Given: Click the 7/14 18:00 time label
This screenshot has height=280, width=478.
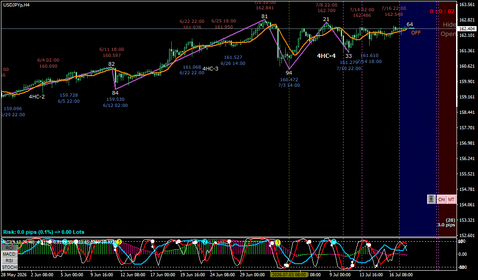Looking at the screenshot, I should 369,62.
